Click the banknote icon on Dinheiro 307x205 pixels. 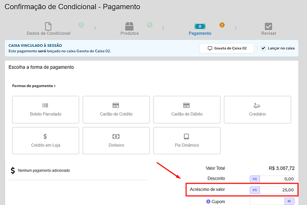pyautogui.click(x=116, y=136)
